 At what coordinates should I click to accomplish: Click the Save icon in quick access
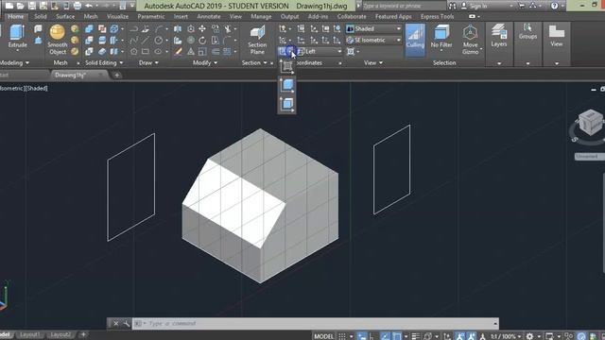pos(32,6)
